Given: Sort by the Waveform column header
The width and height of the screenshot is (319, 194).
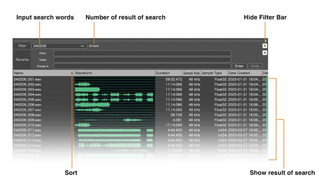Looking at the screenshot, I should coord(114,73).
